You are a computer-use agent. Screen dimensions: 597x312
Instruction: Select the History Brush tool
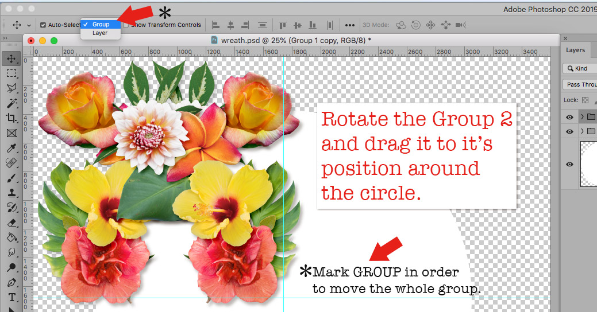(x=11, y=208)
